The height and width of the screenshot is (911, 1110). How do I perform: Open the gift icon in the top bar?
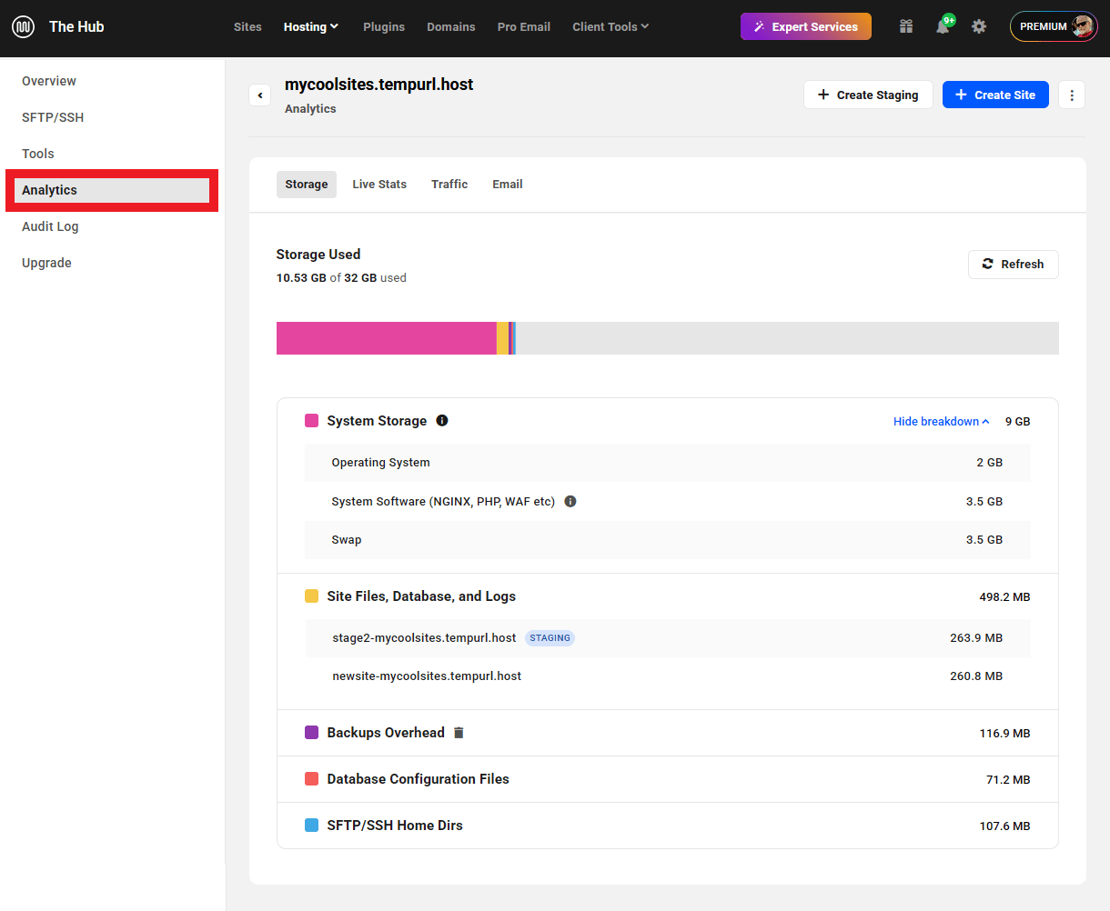[x=906, y=26]
